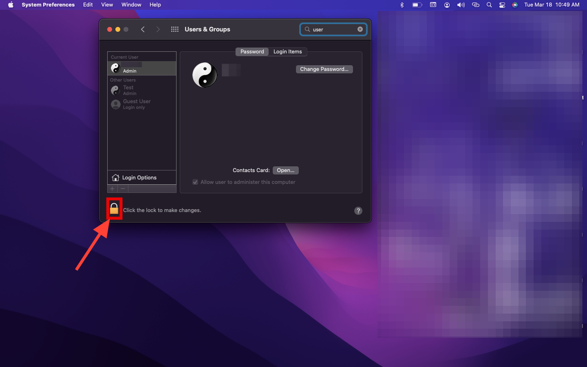This screenshot has width=587, height=367.
Task: Click the plus add user button
Action: click(113, 189)
